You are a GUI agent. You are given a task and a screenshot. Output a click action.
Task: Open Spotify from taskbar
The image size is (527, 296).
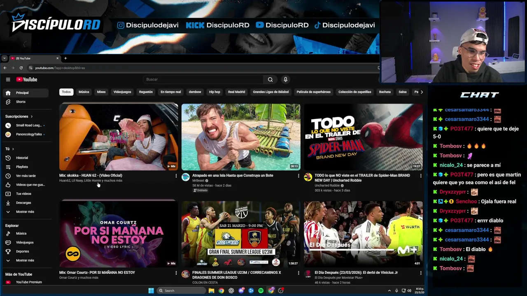[x=261, y=291]
